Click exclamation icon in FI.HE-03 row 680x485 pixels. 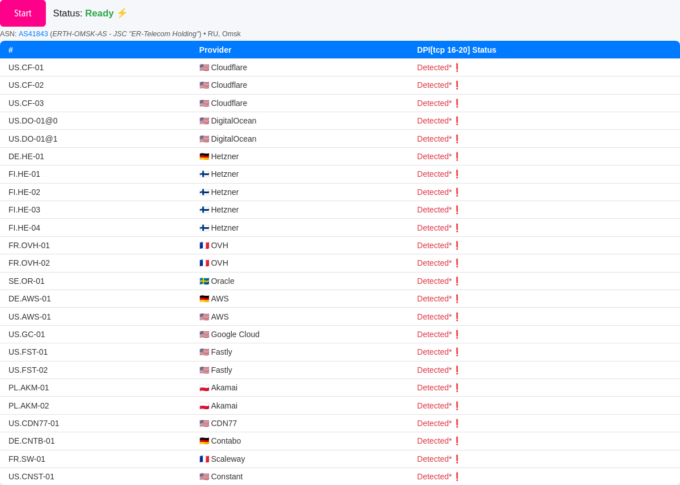[457, 210]
